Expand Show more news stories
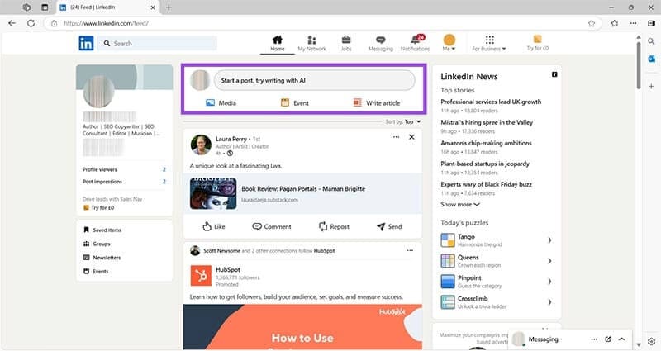The height and width of the screenshot is (351, 661). pos(460,204)
